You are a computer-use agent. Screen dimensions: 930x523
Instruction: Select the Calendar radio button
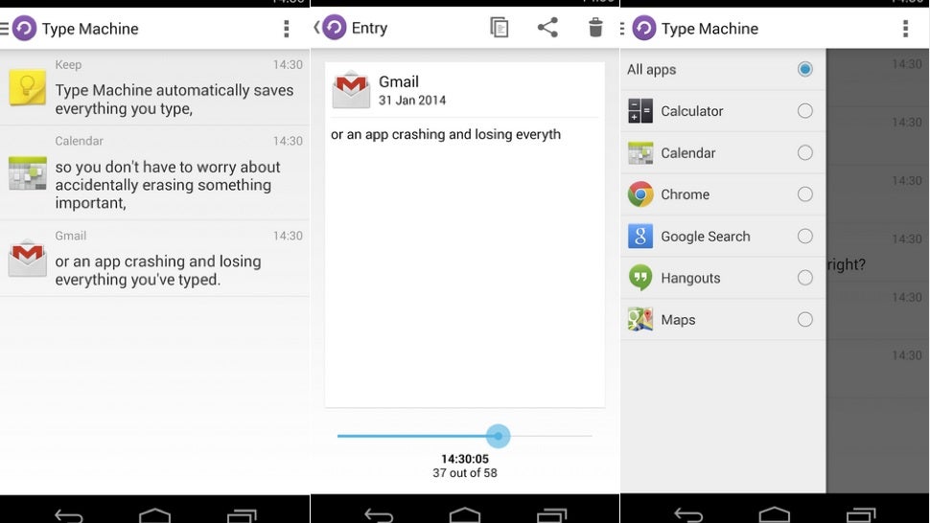tap(804, 153)
